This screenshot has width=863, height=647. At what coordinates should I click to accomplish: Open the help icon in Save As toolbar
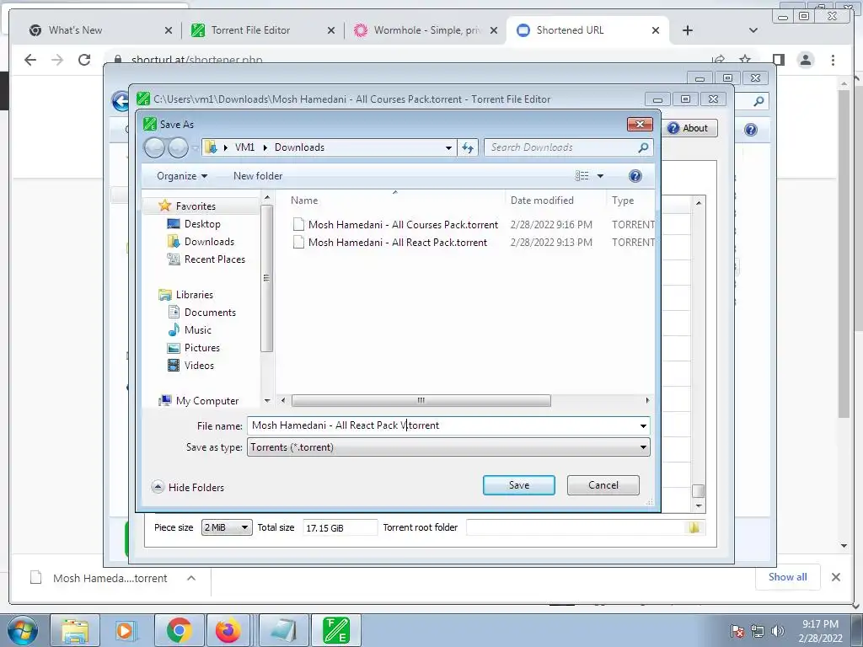635,176
